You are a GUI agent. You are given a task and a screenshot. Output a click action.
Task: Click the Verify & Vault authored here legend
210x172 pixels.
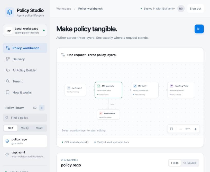tap(112, 142)
